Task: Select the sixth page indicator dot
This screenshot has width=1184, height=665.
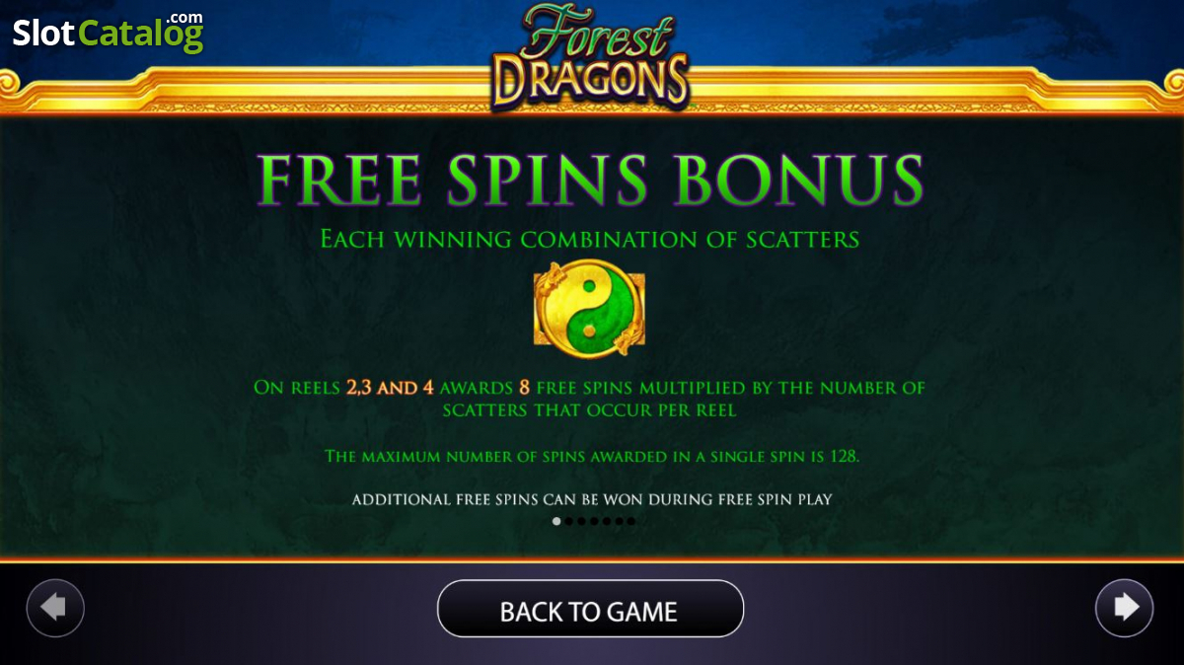Action: point(619,521)
